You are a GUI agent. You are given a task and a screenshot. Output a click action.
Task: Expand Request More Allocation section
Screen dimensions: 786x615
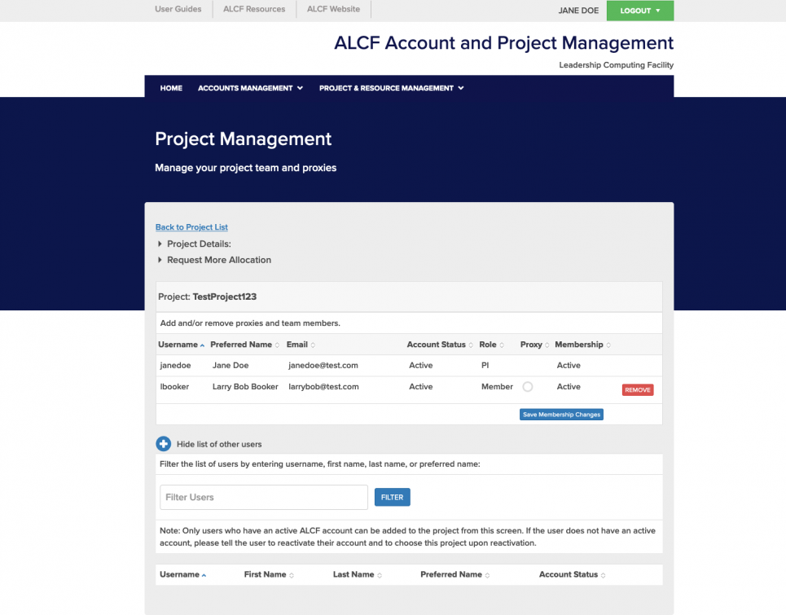(x=218, y=260)
